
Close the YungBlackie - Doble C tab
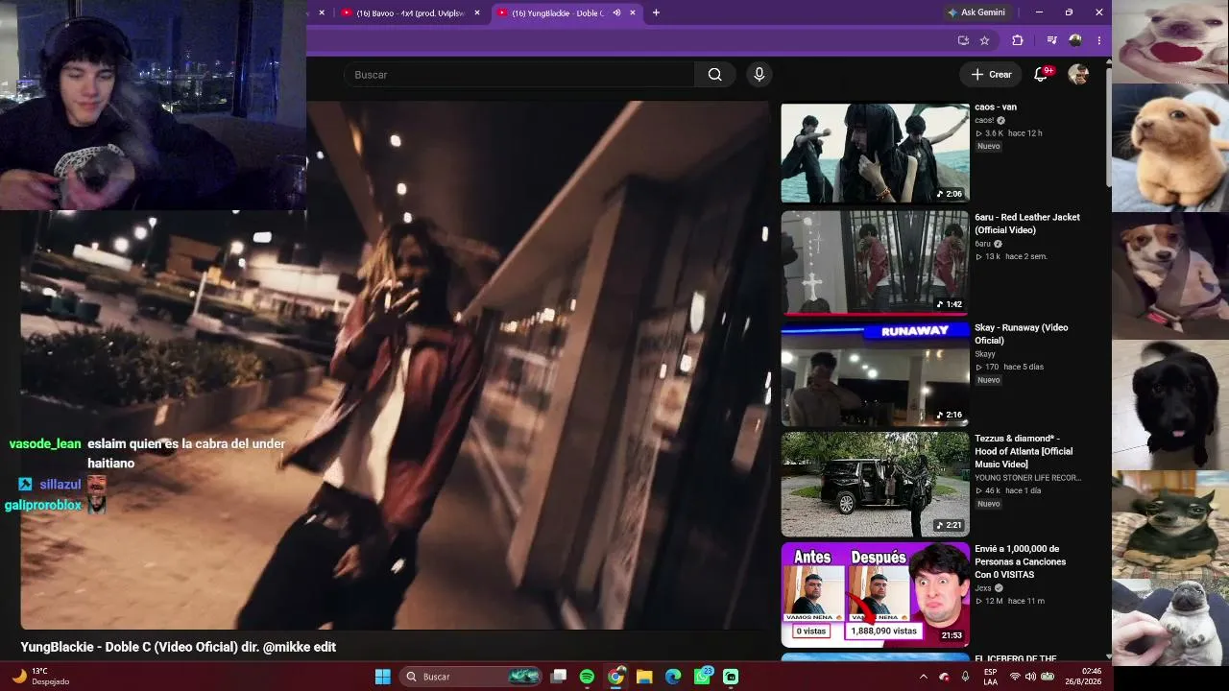coord(632,12)
